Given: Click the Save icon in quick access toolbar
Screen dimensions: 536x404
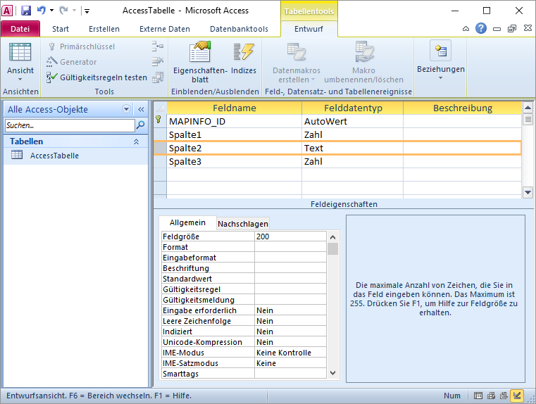Looking at the screenshot, I should (x=26, y=11).
